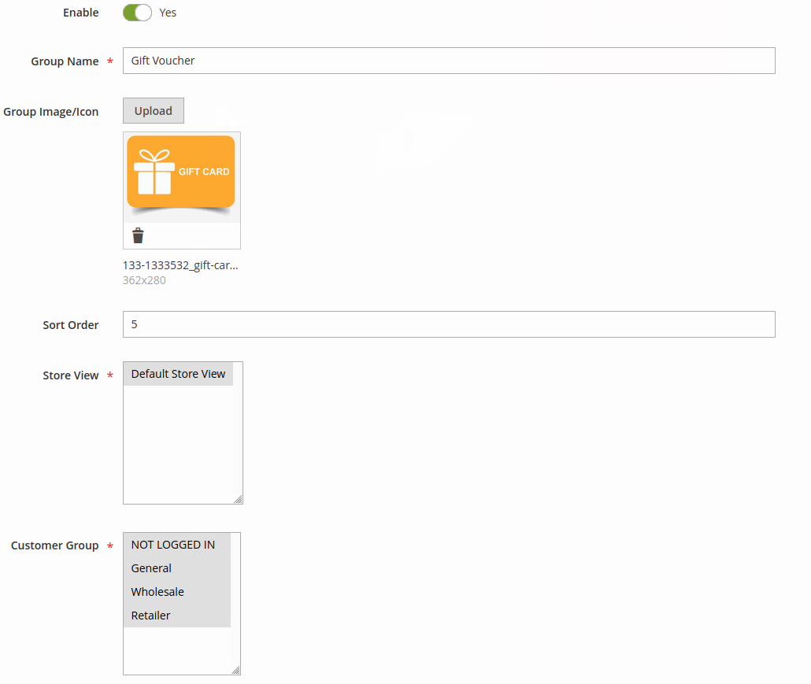Image resolution: width=811 pixels, height=684 pixels.
Task: Click the Store View field label
Action: coord(71,375)
